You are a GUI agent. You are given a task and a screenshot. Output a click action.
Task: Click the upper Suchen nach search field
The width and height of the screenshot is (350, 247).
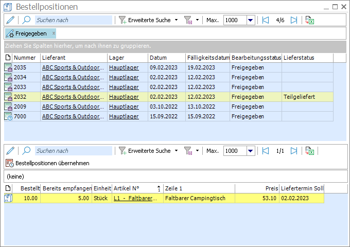pyautogui.click(x=73, y=20)
